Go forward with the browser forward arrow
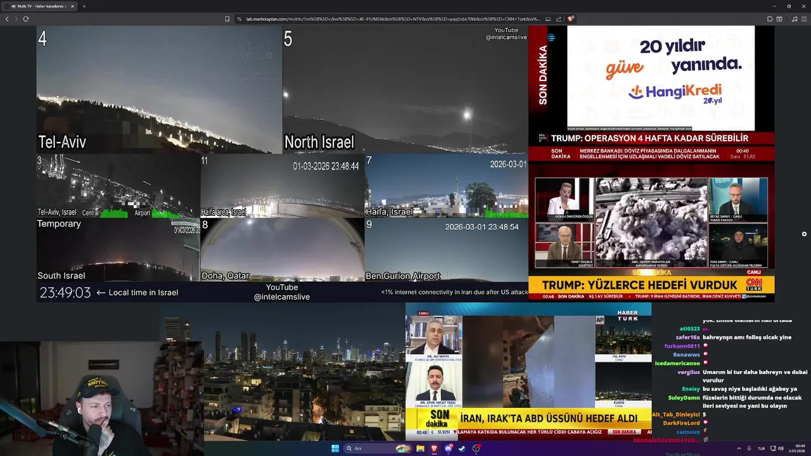The width and height of the screenshot is (811, 456). tap(16, 19)
